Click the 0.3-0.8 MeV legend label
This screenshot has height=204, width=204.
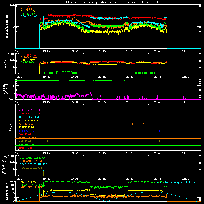click(29, 57)
